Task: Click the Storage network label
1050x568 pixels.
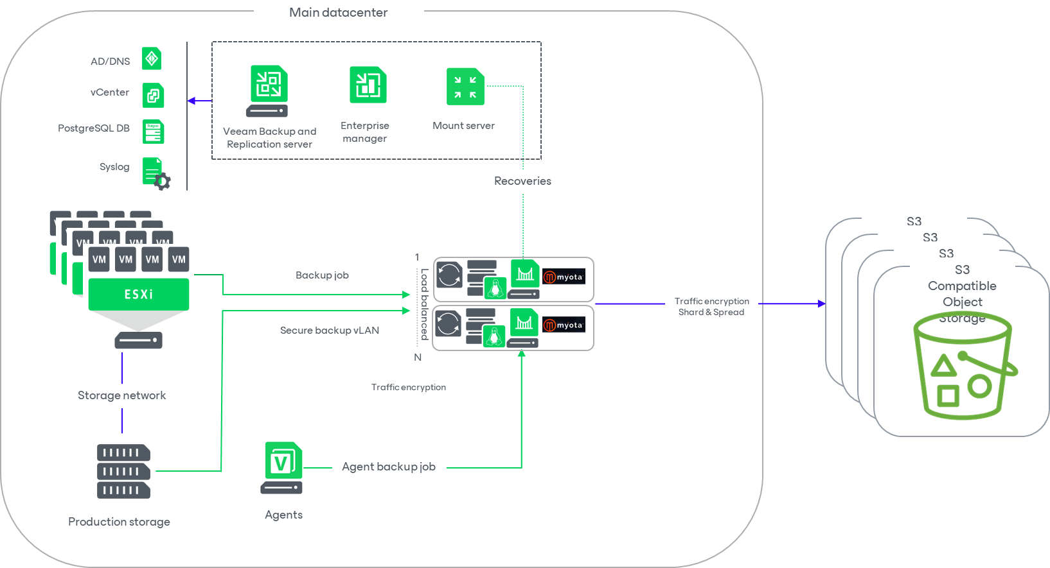Action: point(122,395)
